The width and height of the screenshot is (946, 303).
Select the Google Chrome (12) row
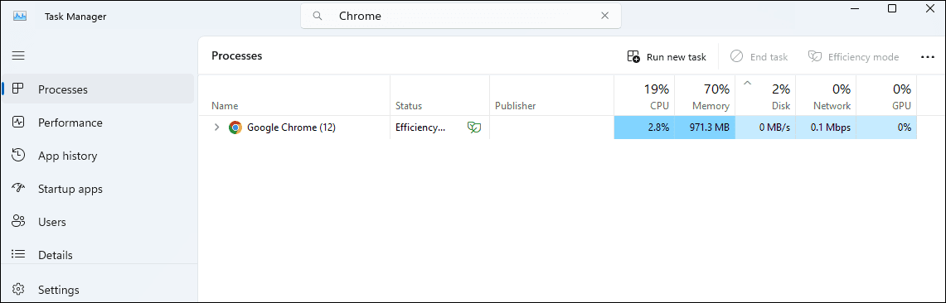click(x=557, y=127)
